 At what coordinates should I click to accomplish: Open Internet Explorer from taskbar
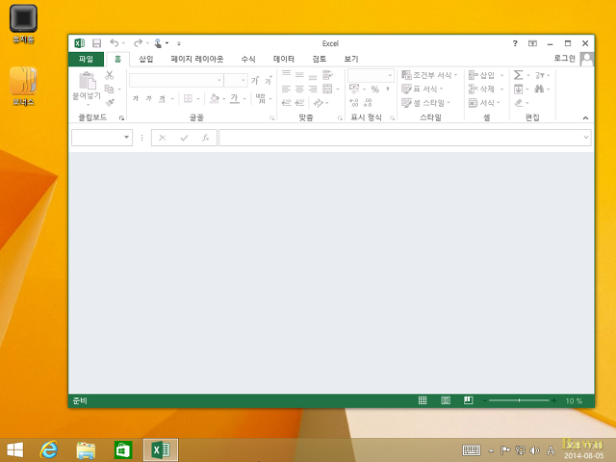49,449
